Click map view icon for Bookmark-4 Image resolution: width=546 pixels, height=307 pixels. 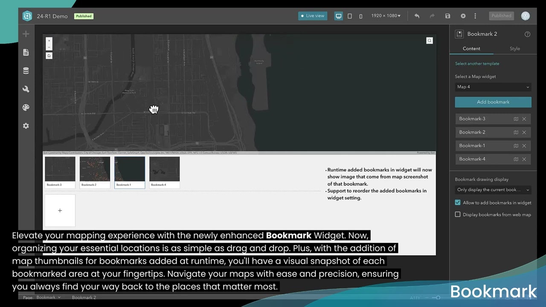point(516,159)
